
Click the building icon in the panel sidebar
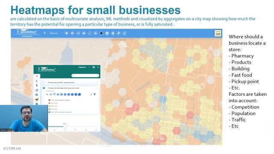[x=37, y=90]
